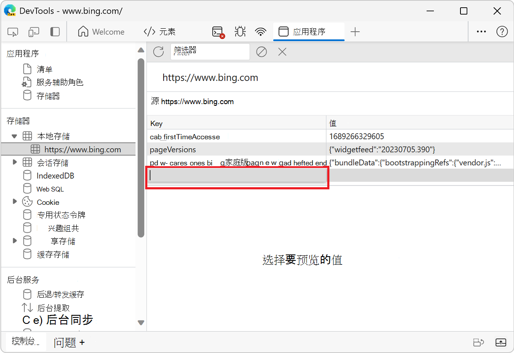This screenshot has width=514, height=353.
Task: Expand the 会话存储 tree node
Action: click(x=14, y=162)
